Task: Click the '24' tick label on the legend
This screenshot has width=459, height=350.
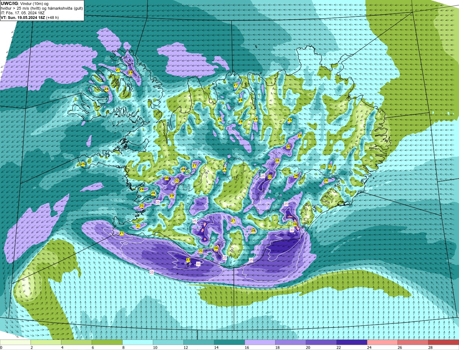Action: 369,347
